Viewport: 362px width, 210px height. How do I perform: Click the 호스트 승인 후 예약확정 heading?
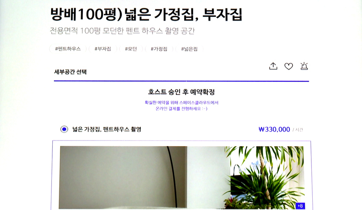(x=181, y=92)
